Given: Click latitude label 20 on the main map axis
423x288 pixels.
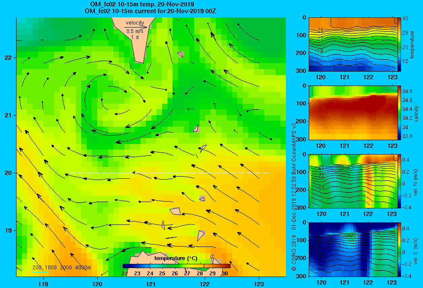Looking at the screenshot, I should click(x=8, y=173).
